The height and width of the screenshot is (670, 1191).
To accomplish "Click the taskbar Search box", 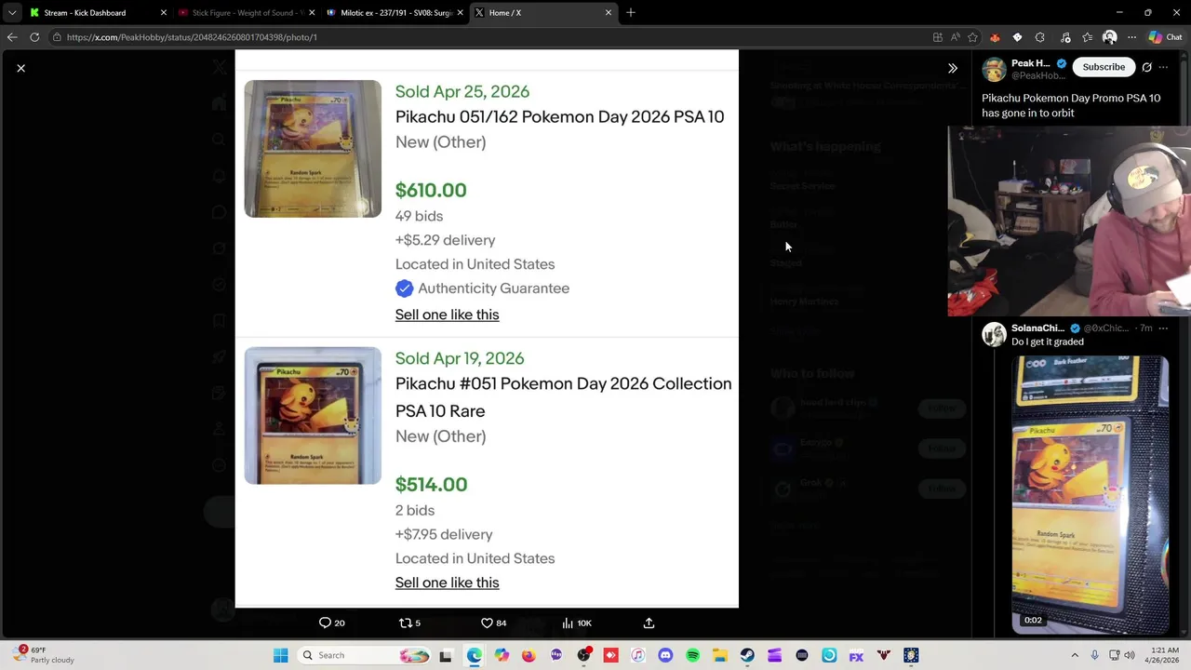I will tap(365, 655).
